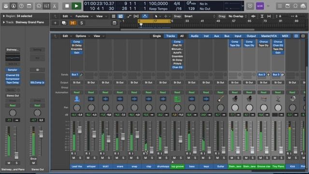Mute the kick1 channel
The width and height of the screenshot is (309, 174).
coord(102,158)
